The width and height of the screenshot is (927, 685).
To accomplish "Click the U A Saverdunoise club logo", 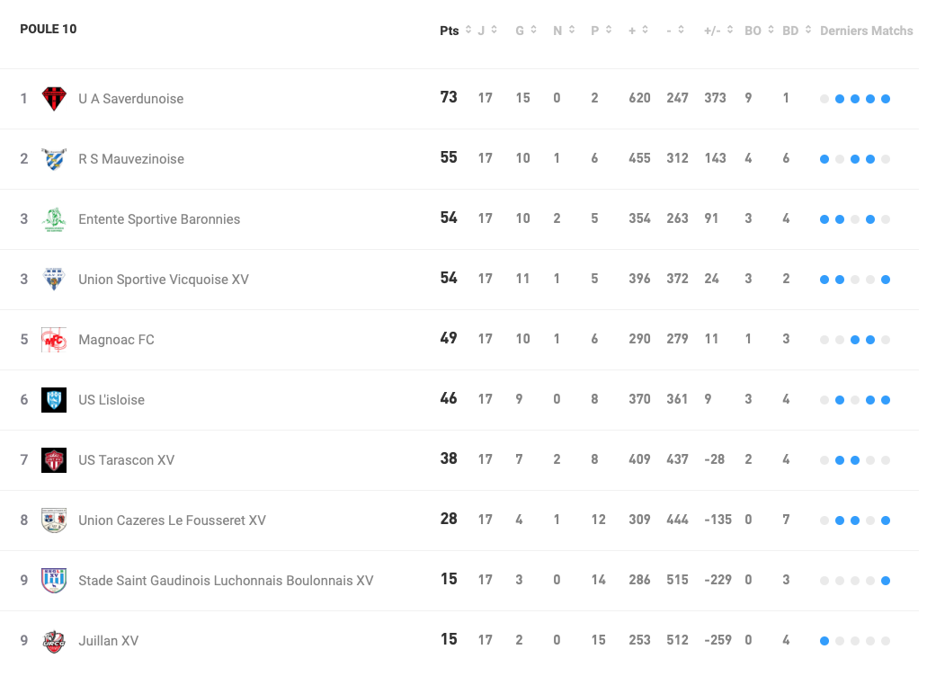I will tap(54, 99).
